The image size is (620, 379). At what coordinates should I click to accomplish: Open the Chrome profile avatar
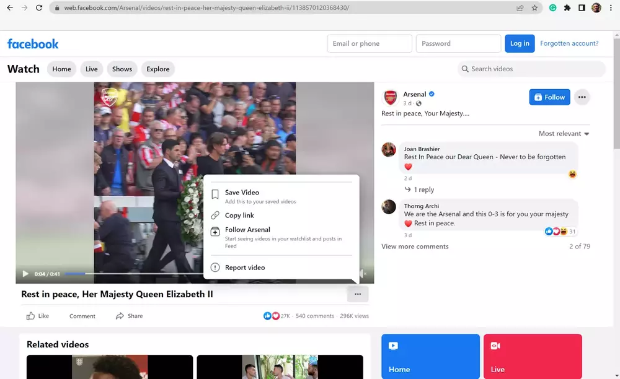pos(596,7)
